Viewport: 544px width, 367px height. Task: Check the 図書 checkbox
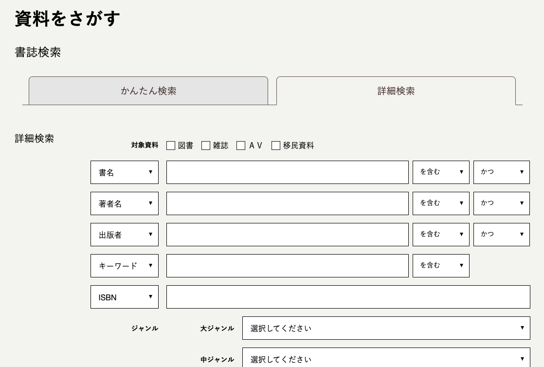(x=171, y=146)
